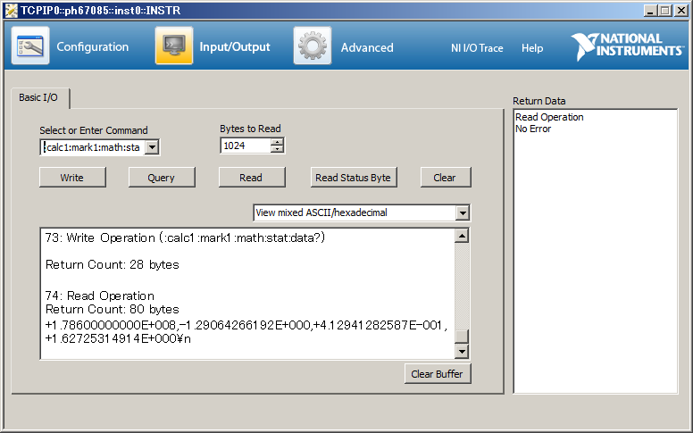Click the Input/Output label
The image size is (693, 433).
235,46
